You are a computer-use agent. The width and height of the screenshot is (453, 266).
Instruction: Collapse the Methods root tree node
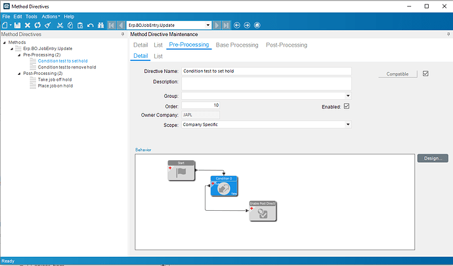[x=5, y=43]
